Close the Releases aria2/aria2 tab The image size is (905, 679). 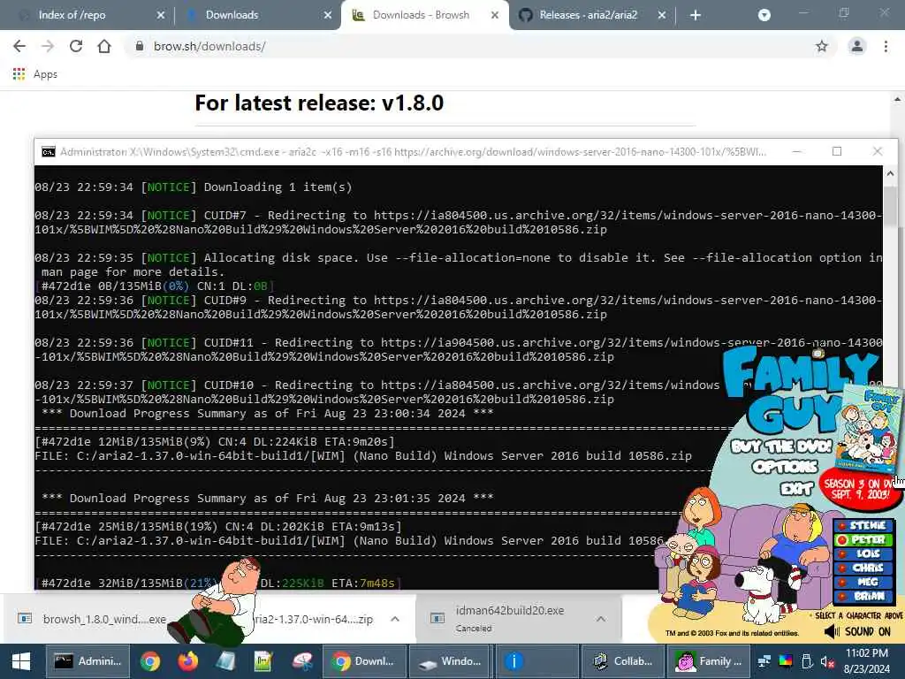pos(661,15)
